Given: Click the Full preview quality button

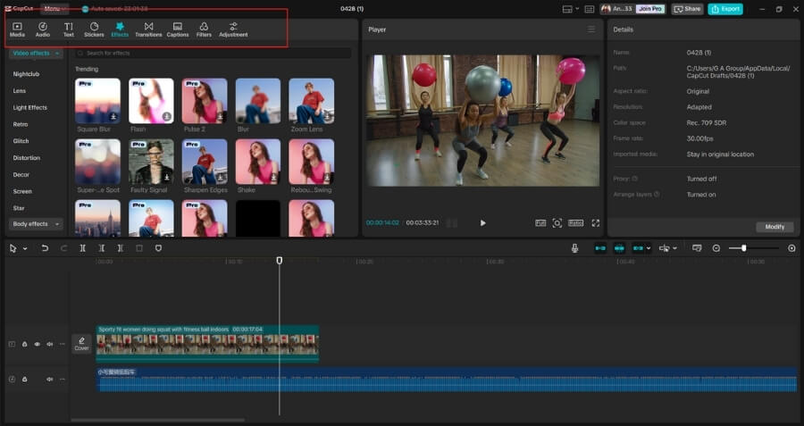Looking at the screenshot, I should point(540,223).
